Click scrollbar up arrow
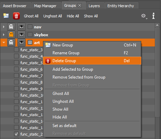The width and height of the screenshot is (161, 139). click(x=157, y=25)
